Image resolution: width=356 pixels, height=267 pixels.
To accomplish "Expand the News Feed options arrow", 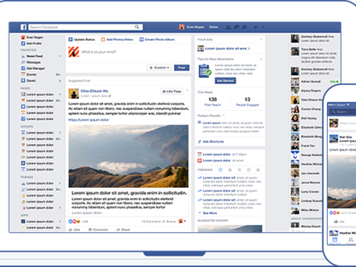I will (60, 56).
